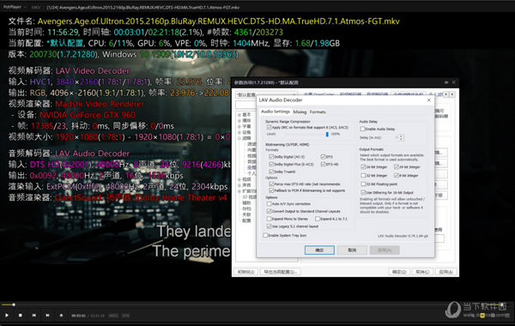Jump to the previous file
This screenshot has width=515, height=326.
pyautogui.click(x=34, y=315)
